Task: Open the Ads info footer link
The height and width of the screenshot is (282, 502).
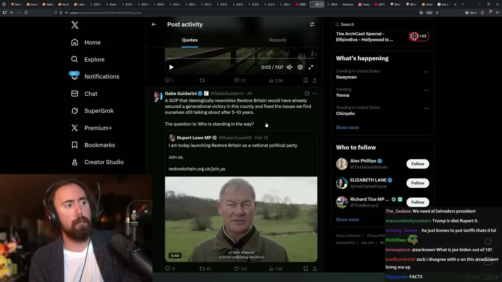Action: [x=367, y=243]
